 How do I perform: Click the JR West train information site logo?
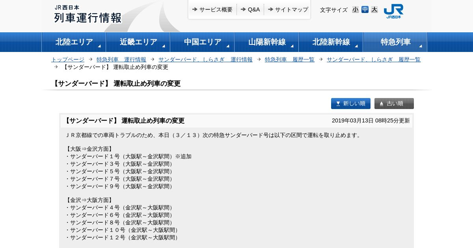pos(88,14)
